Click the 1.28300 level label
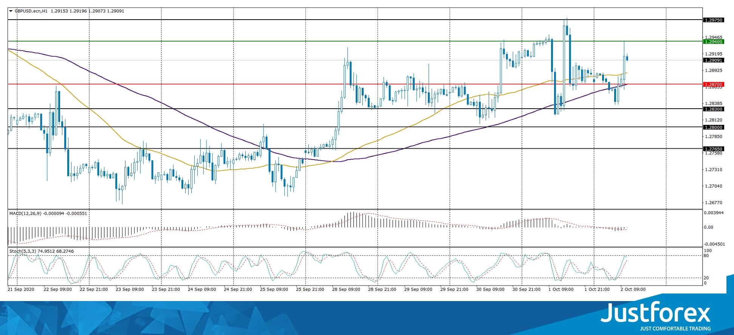This screenshot has width=734, height=335. click(x=713, y=109)
